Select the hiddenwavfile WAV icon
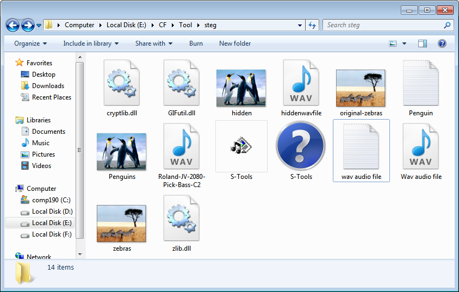Screen dimensions: 459x292 pos(301,83)
